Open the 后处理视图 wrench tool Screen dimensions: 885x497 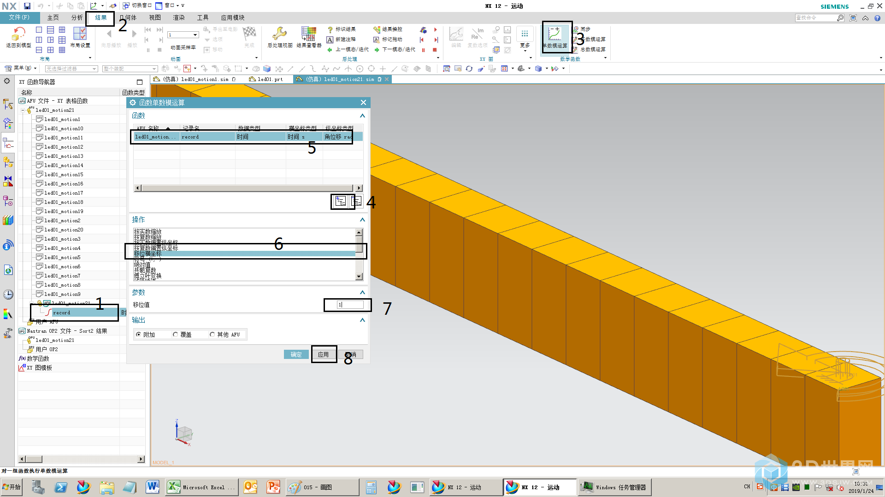pyautogui.click(x=280, y=37)
